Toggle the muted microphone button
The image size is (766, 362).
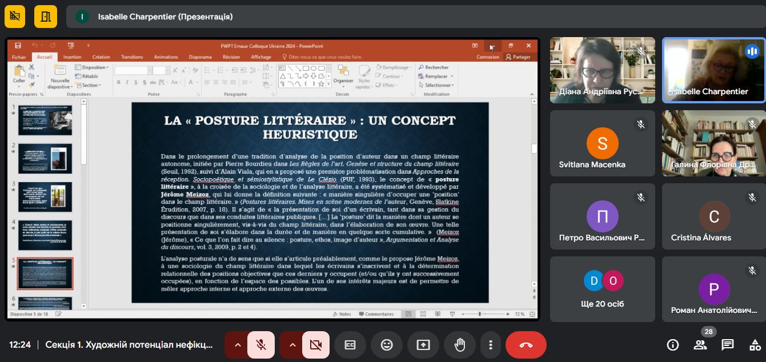point(261,345)
